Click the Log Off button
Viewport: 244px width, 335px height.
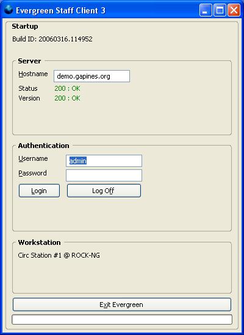coord(104,191)
